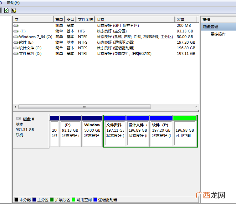
Task: Click the 可用空间 bright green legend swatch
Action: pos(74,200)
